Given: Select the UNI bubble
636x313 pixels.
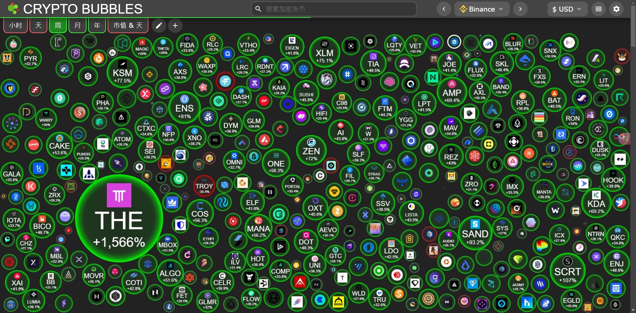Looking at the screenshot, I should coord(315,264).
